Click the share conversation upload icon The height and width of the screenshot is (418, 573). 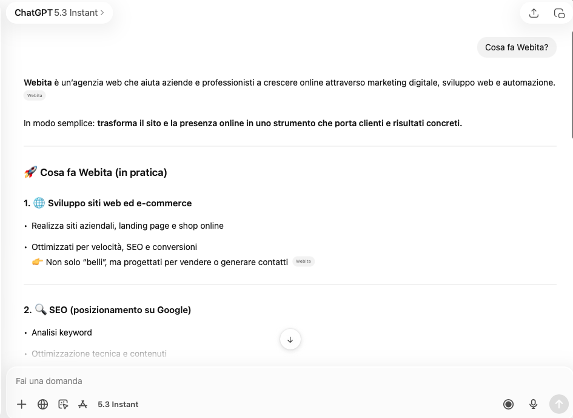point(534,13)
